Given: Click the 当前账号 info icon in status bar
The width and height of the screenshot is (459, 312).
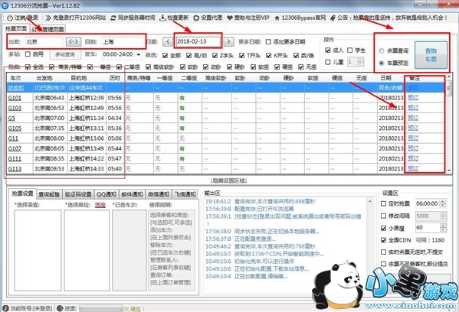Looking at the screenshot, I should (x=5, y=308).
